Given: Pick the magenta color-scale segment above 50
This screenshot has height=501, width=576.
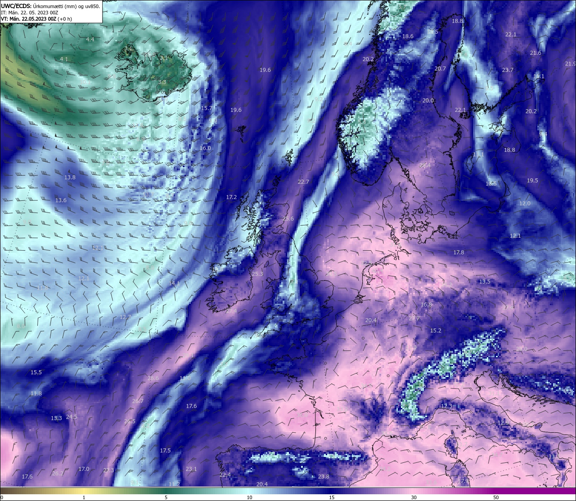Looking at the screenshot, I should pos(496,491).
